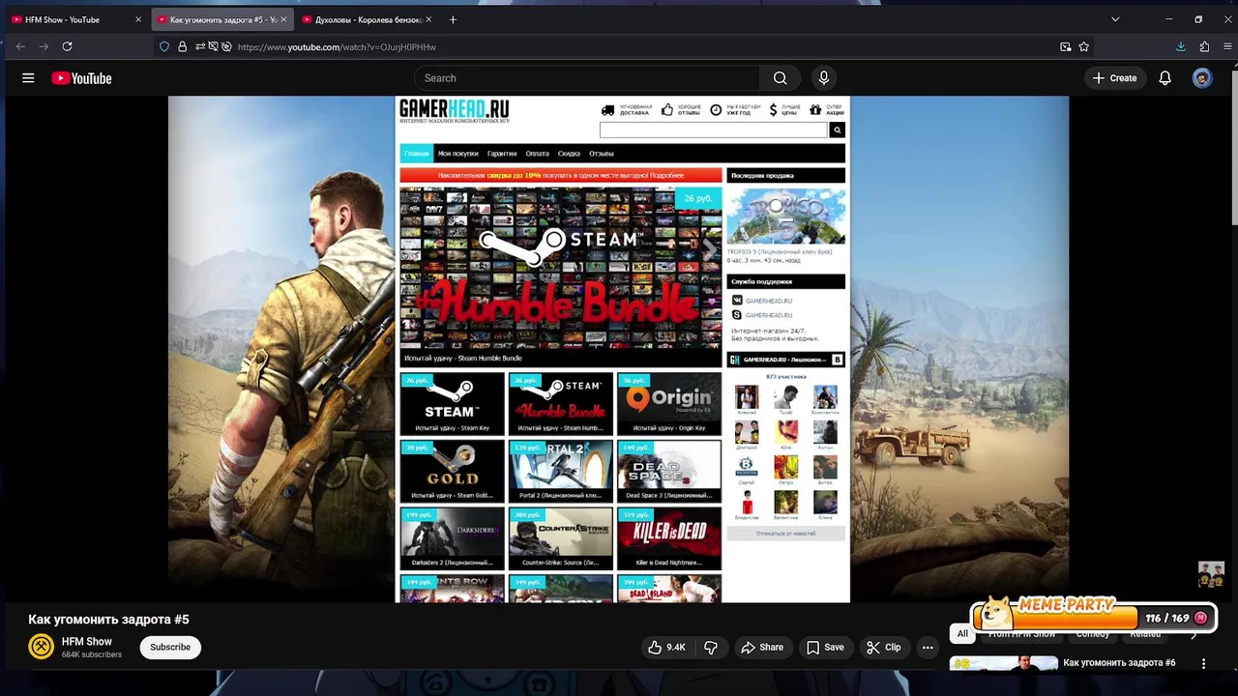
Task: Close the Духоловы browser tab
Action: click(428, 19)
